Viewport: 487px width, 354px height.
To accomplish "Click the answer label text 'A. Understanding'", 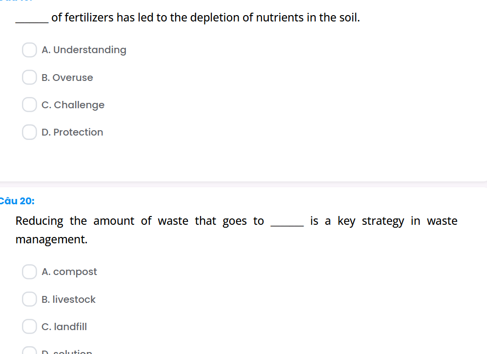I will 84,50.
